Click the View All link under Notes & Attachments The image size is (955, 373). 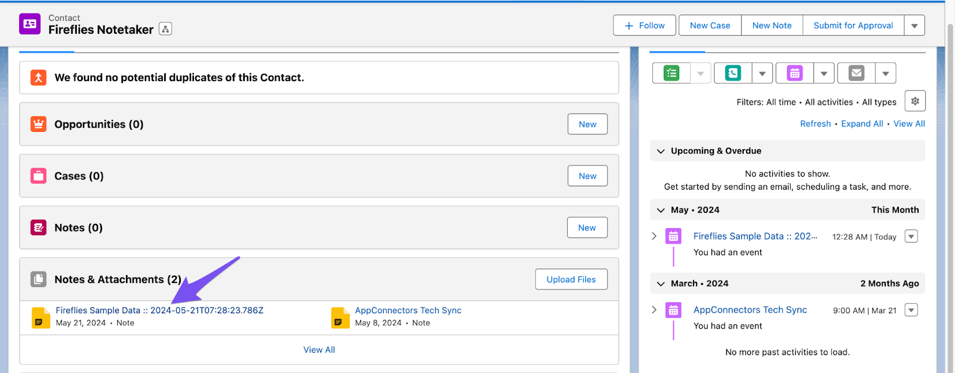click(x=319, y=350)
